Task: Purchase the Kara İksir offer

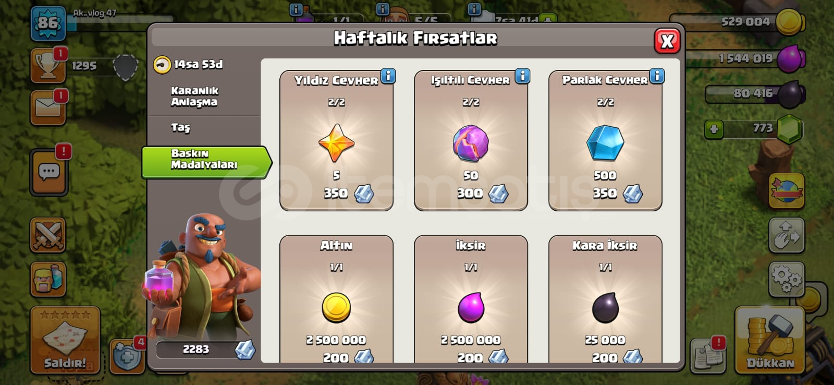Action: 605,299
